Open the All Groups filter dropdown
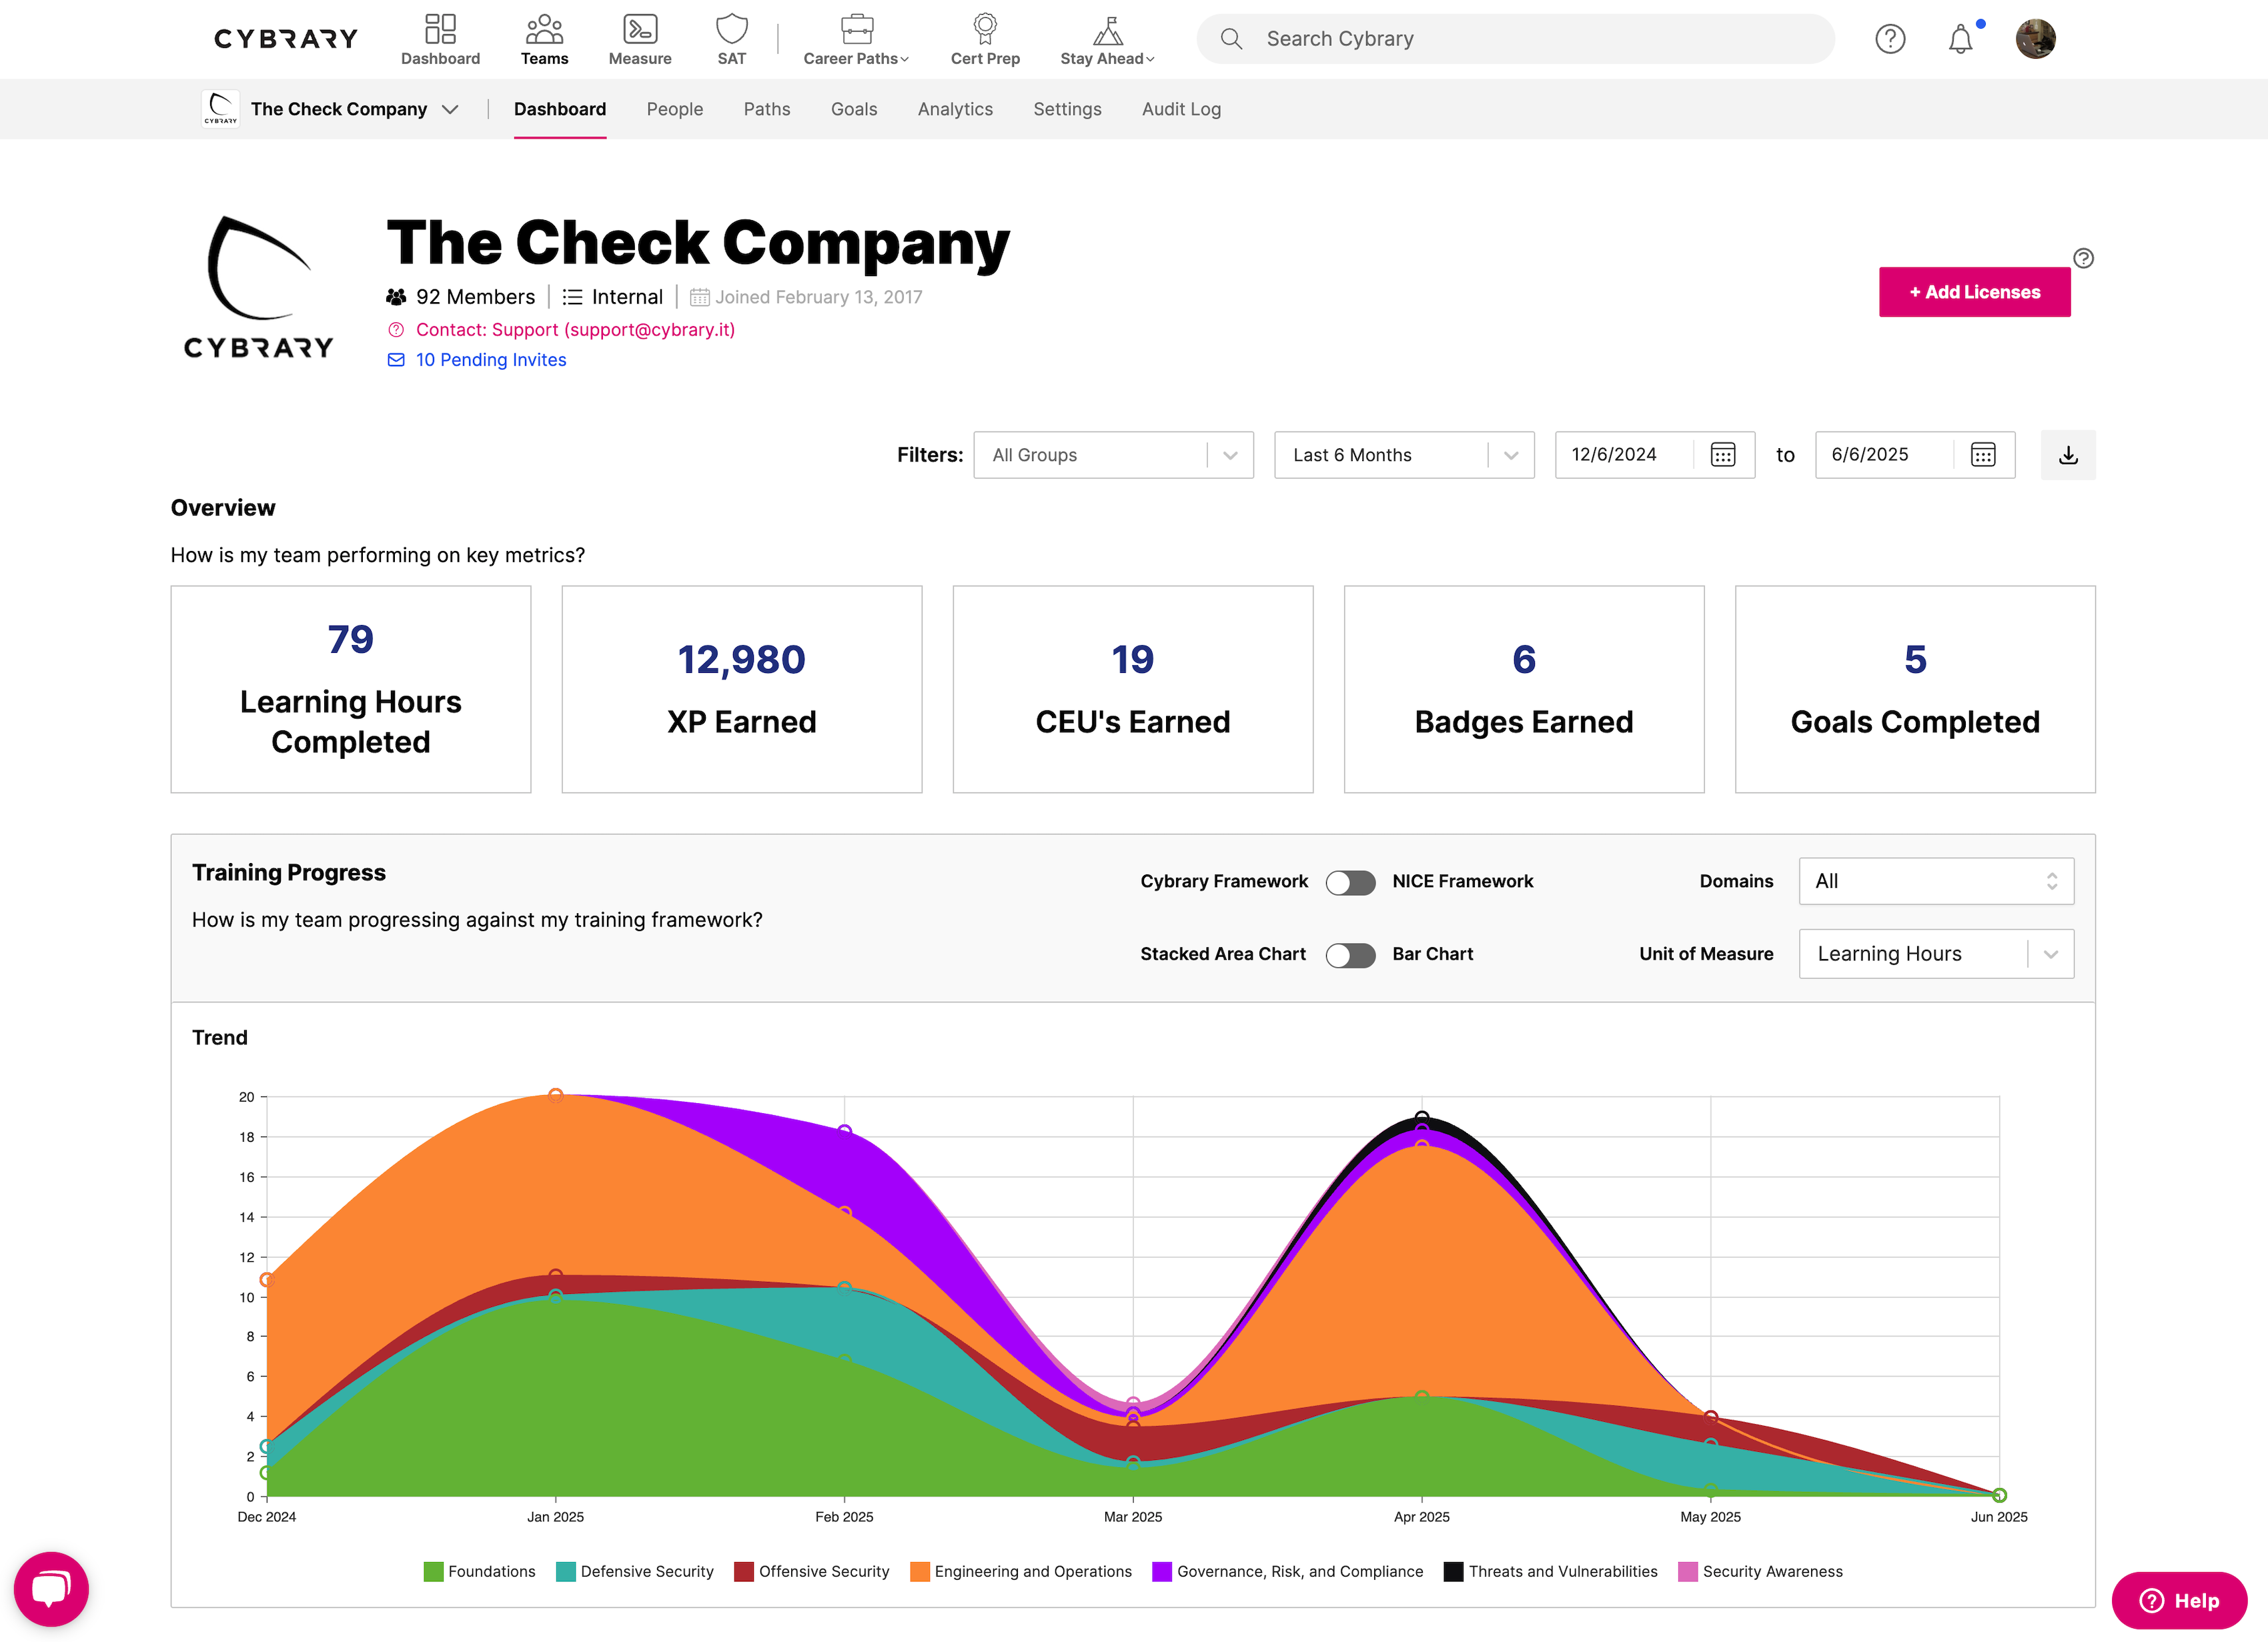 point(1113,455)
